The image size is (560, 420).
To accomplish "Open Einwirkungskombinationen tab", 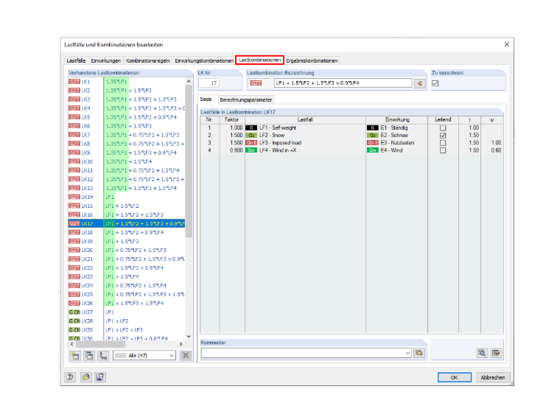I will click(x=204, y=60).
